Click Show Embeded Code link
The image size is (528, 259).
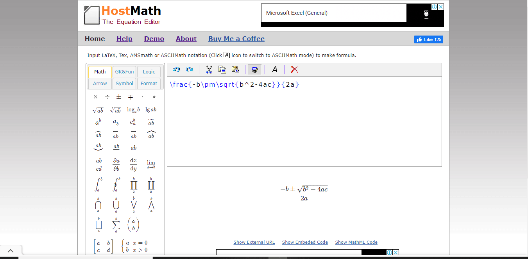click(305, 242)
